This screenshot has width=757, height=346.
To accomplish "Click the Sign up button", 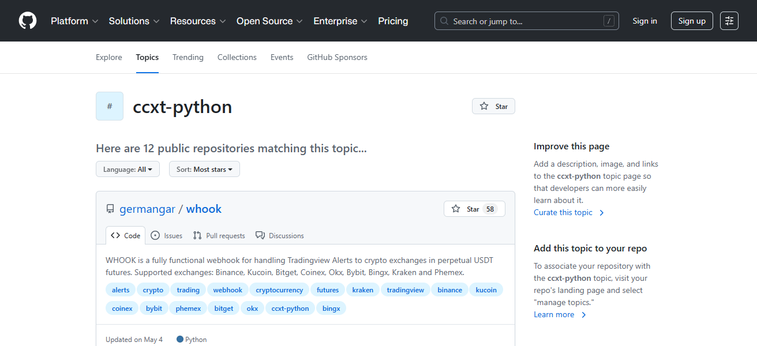I will pos(692,21).
